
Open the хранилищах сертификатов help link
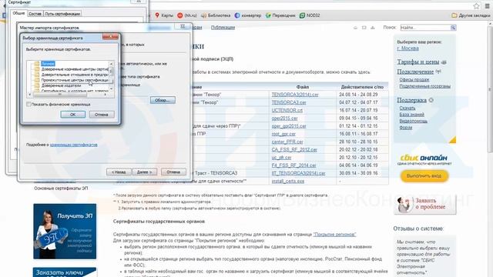[74, 145]
